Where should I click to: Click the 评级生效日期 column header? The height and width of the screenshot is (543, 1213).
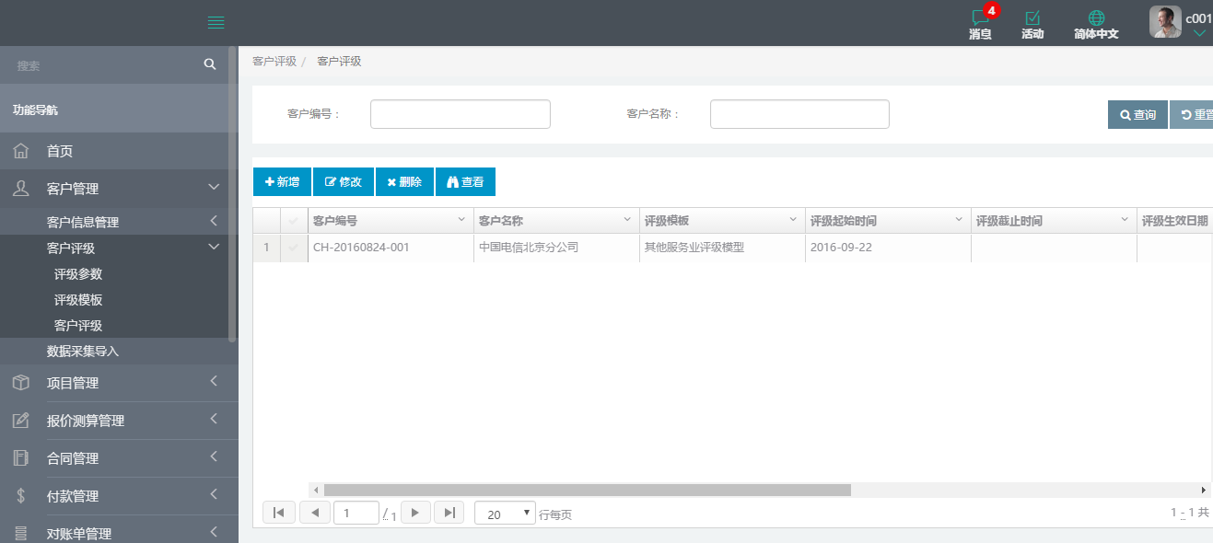click(1175, 221)
